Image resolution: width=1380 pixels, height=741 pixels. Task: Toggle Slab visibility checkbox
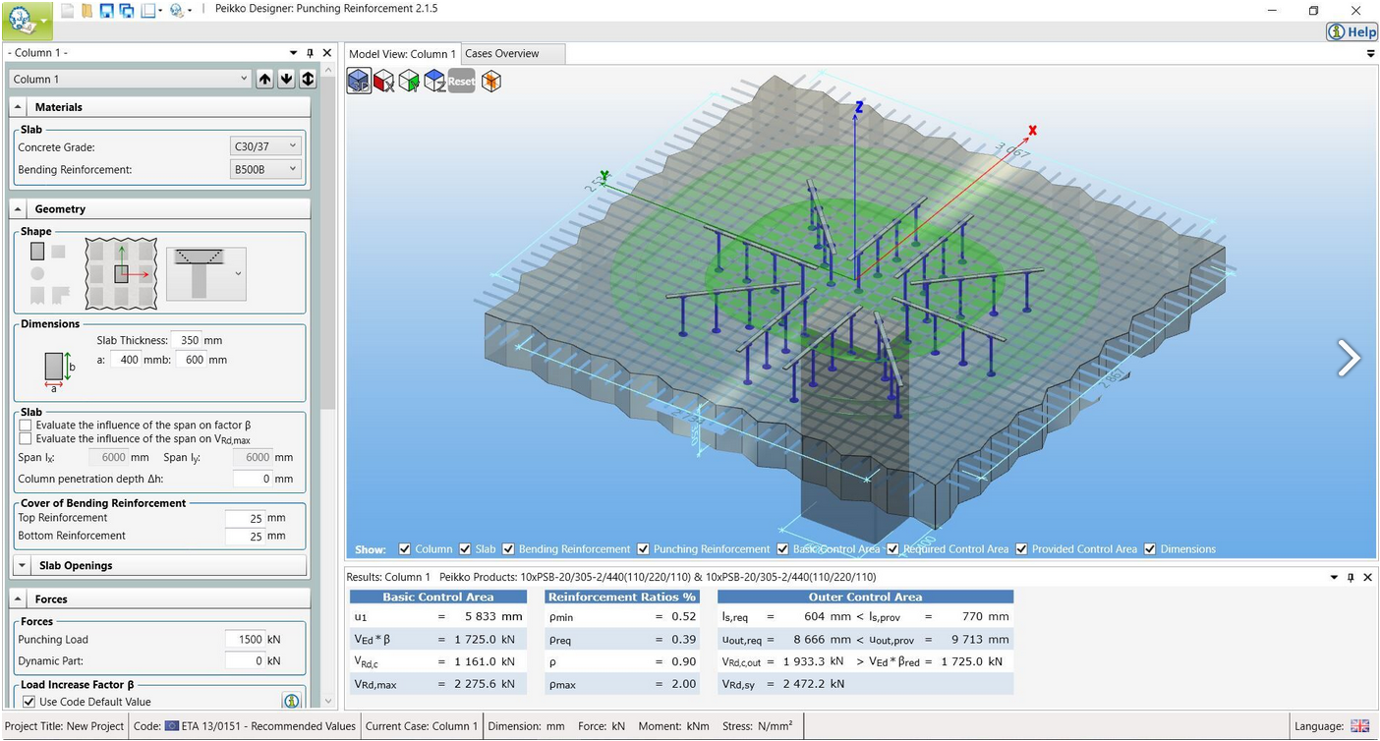466,549
